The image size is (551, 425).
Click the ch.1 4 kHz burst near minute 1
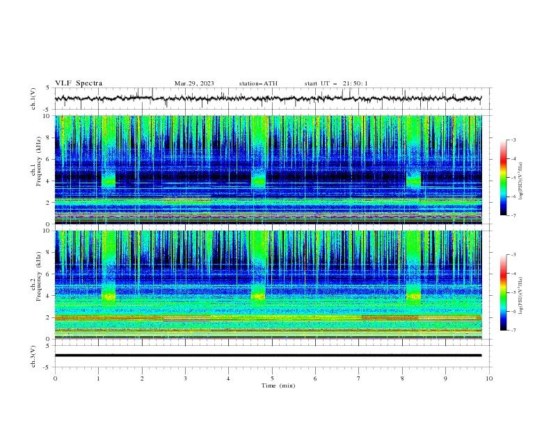[x=109, y=181]
